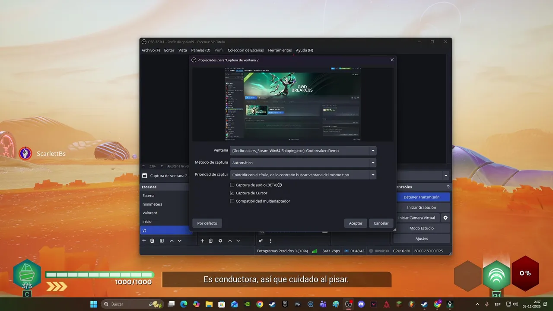The image size is (553, 311).
Task: Open the Ayuda (H) menu
Action: tap(305, 50)
